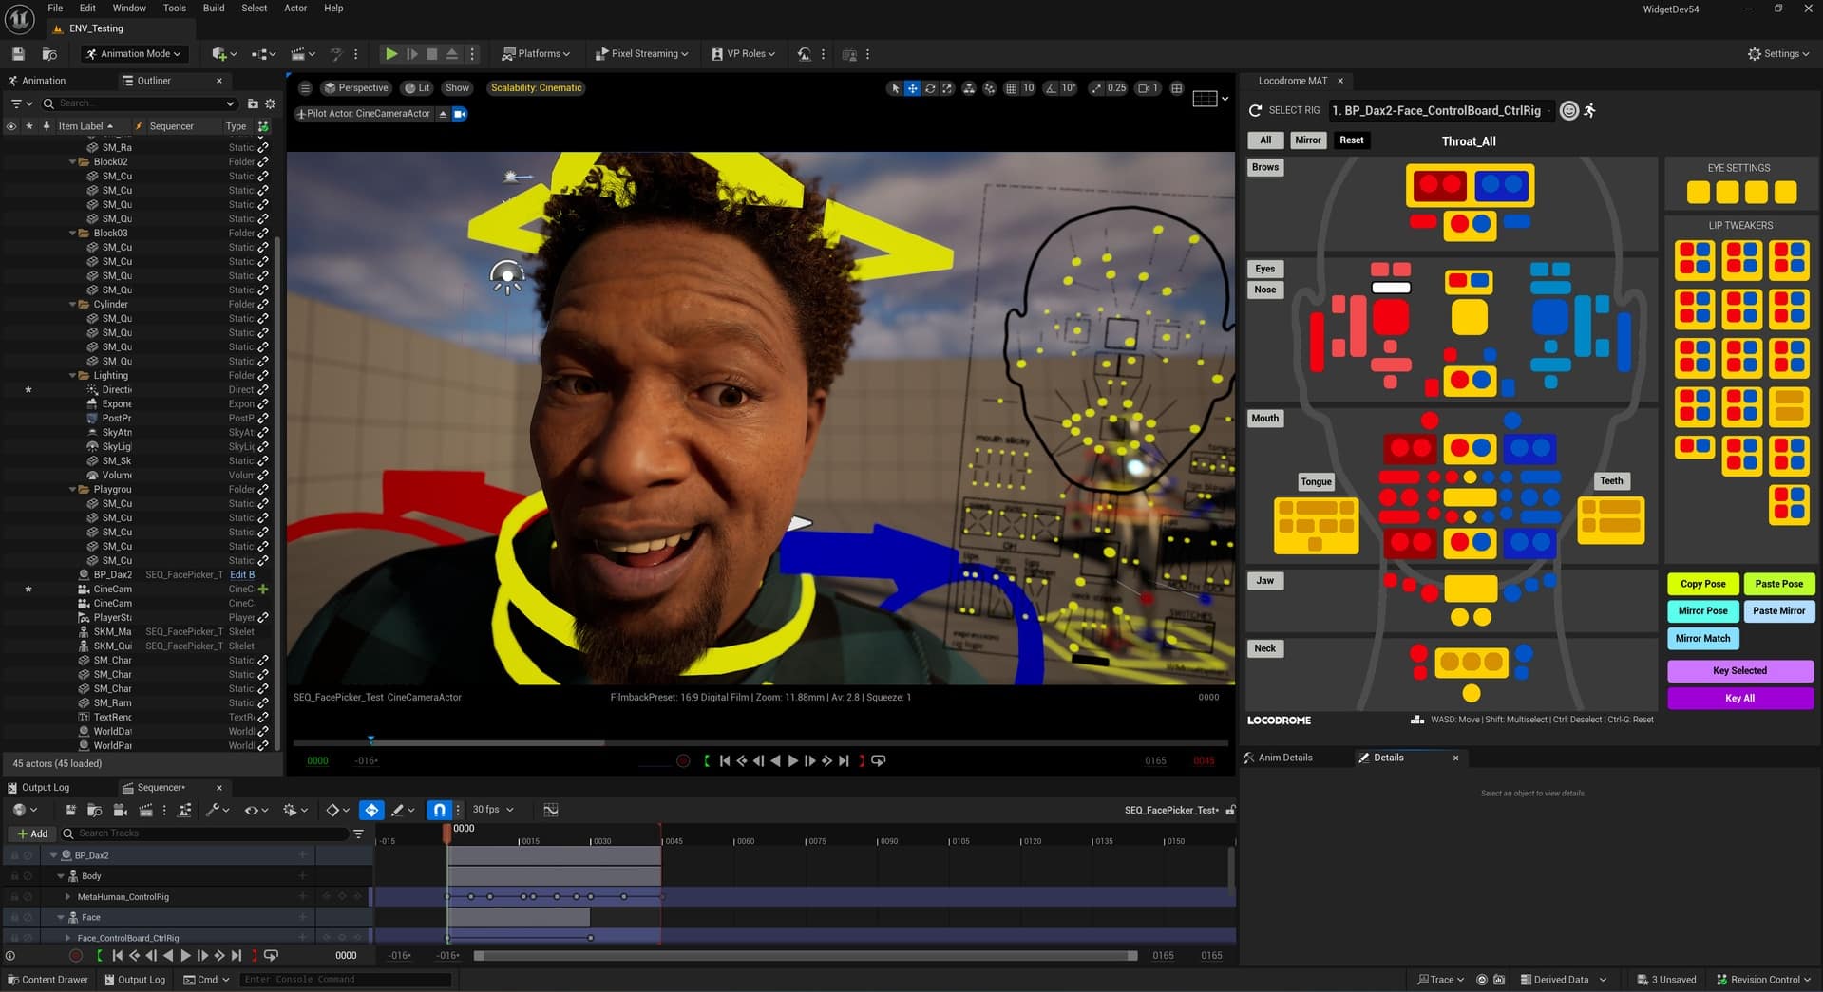Open the Window menu
Image resolution: width=1823 pixels, height=992 pixels.
pos(128,8)
